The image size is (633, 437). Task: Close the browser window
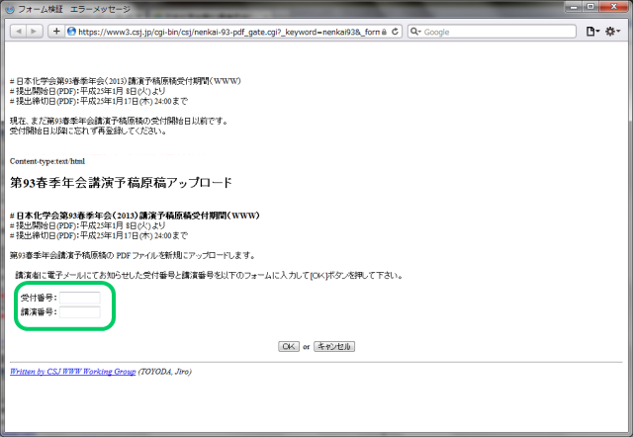pyautogui.click(x=614, y=8)
